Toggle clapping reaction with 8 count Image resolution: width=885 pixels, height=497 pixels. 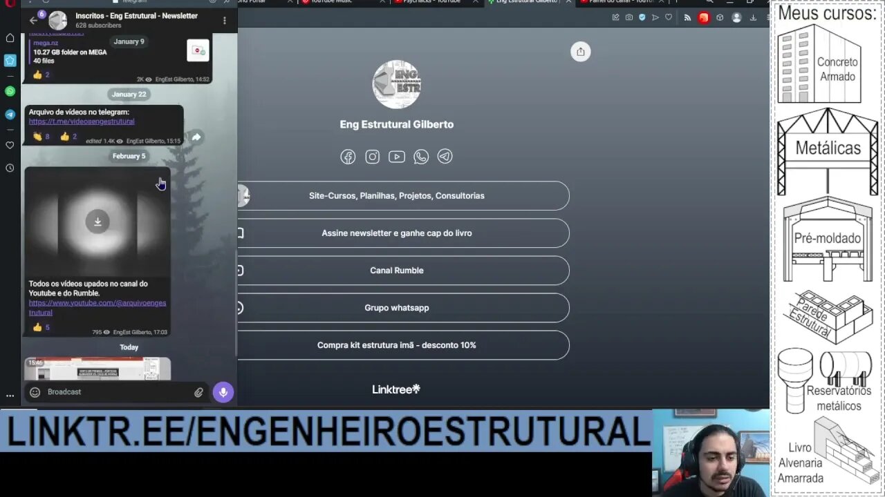(41, 137)
